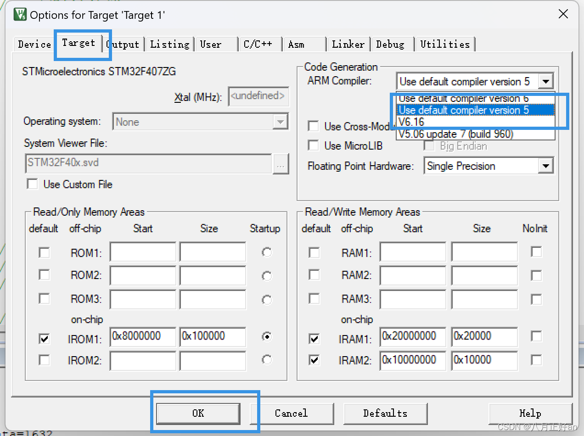This screenshot has width=584, height=436.
Task: Click the Xtal (MHz) field
Action: coord(258,96)
